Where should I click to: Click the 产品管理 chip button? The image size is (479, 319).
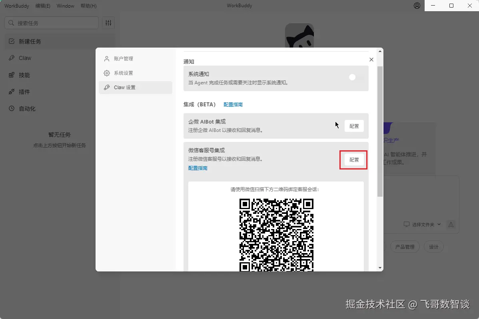(x=405, y=247)
